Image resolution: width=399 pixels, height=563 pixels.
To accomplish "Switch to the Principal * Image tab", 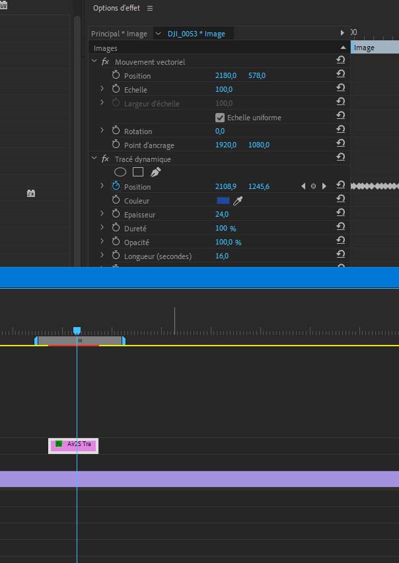I will click(x=119, y=34).
